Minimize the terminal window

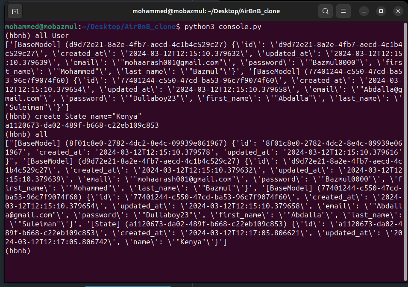point(364,11)
